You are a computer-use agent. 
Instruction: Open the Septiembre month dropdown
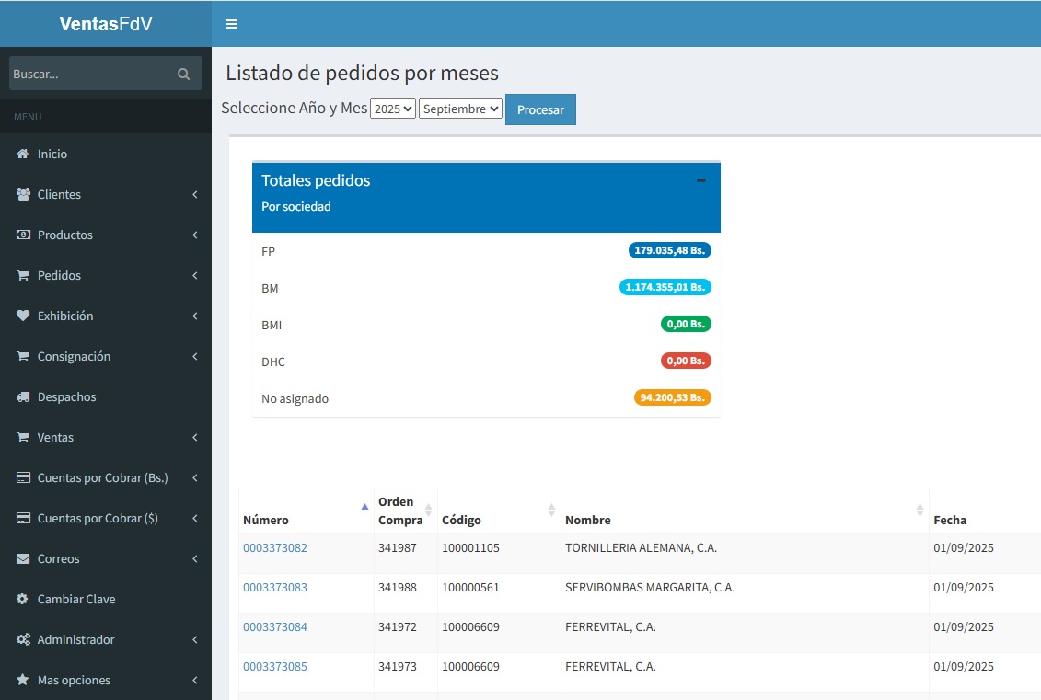(460, 109)
